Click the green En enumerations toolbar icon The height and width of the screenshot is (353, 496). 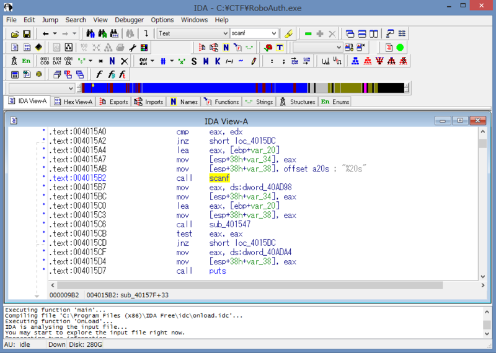[26, 61]
